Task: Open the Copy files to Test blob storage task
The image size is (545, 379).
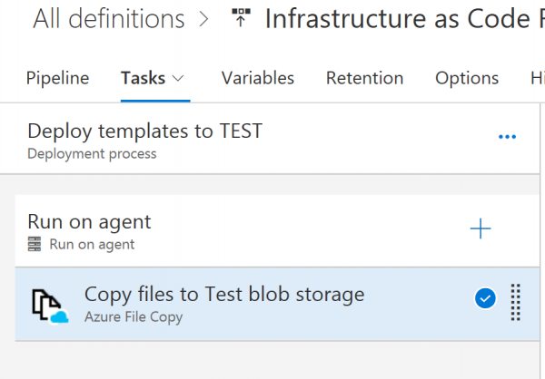Action: tap(224, 295)
